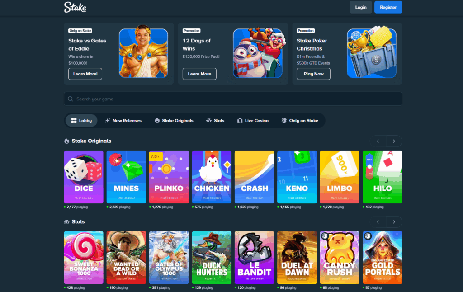
Task: Switch to New Releases tab
Action: pyautogui.click(x=123, y=121)
